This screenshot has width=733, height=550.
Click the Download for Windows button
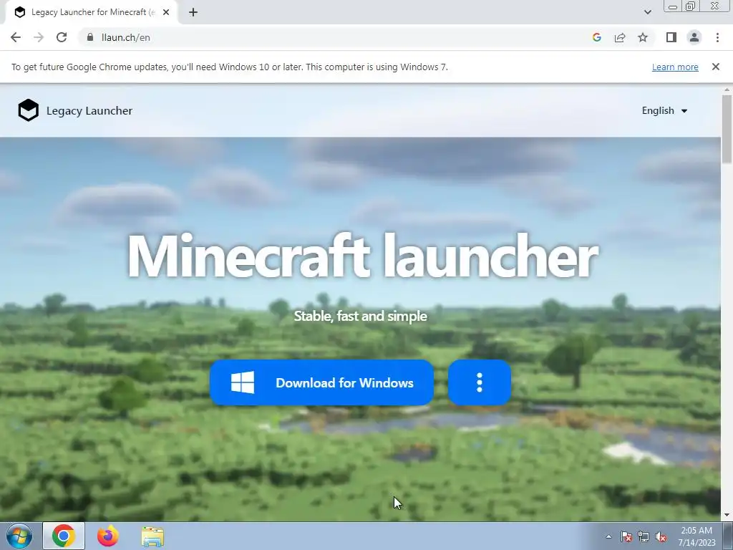coord(321,382)
